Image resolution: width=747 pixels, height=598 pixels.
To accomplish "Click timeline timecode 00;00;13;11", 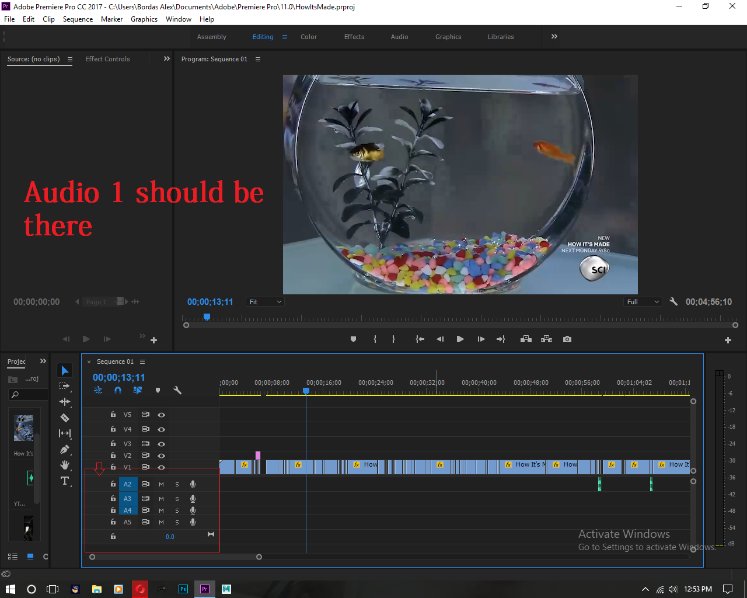I will [x=119, y=377].
